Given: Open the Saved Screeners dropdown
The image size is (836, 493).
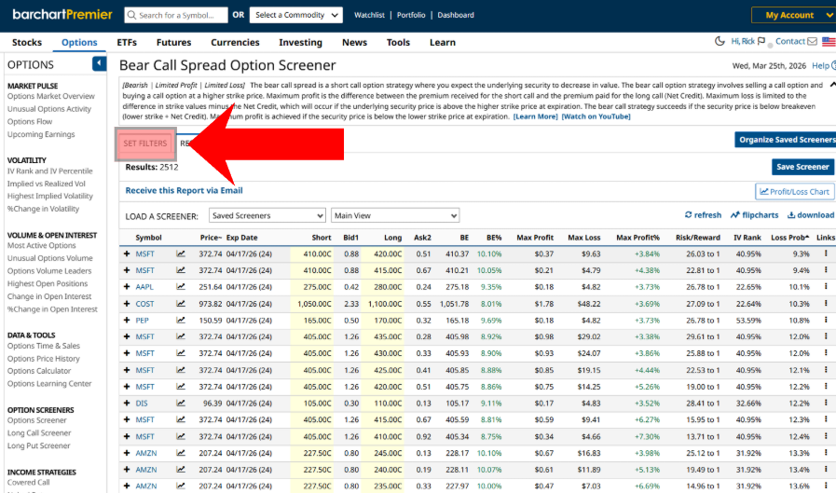Looking at the screenshot, I should point(266,216).
